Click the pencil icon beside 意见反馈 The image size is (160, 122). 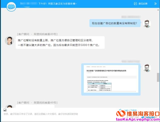tap(135, 4)
